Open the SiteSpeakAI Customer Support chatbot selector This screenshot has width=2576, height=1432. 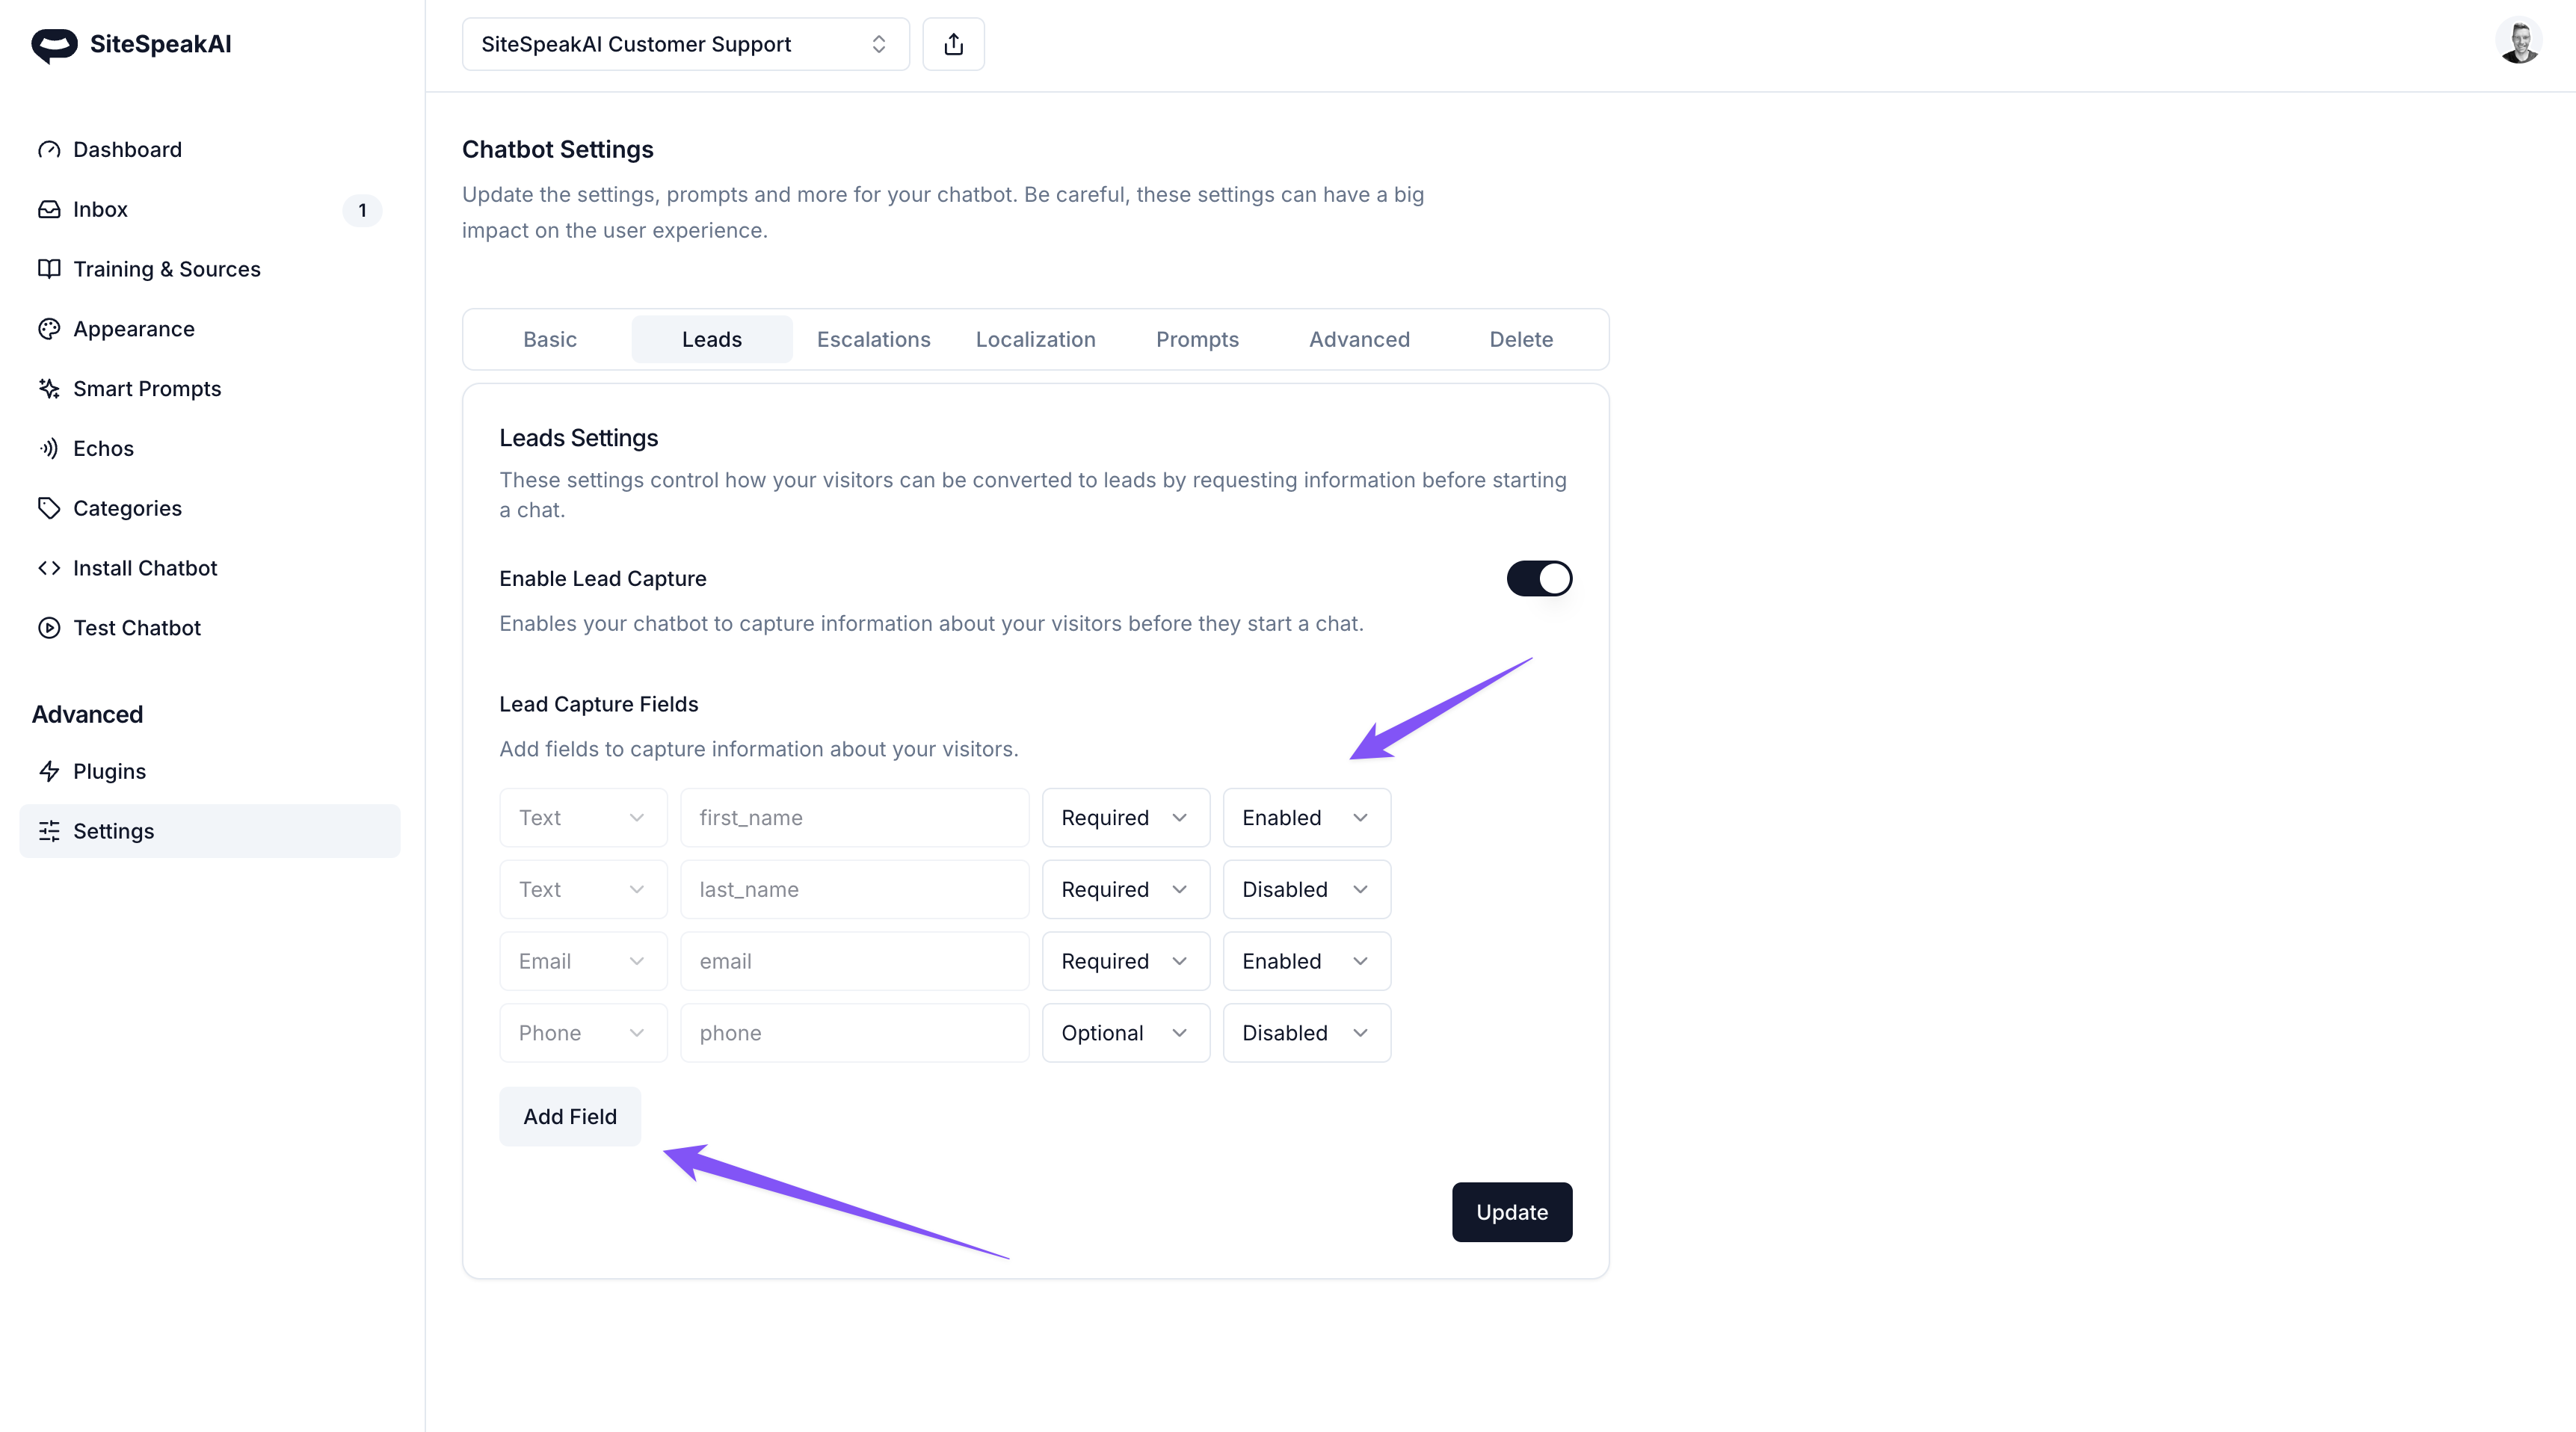point(685,44)
